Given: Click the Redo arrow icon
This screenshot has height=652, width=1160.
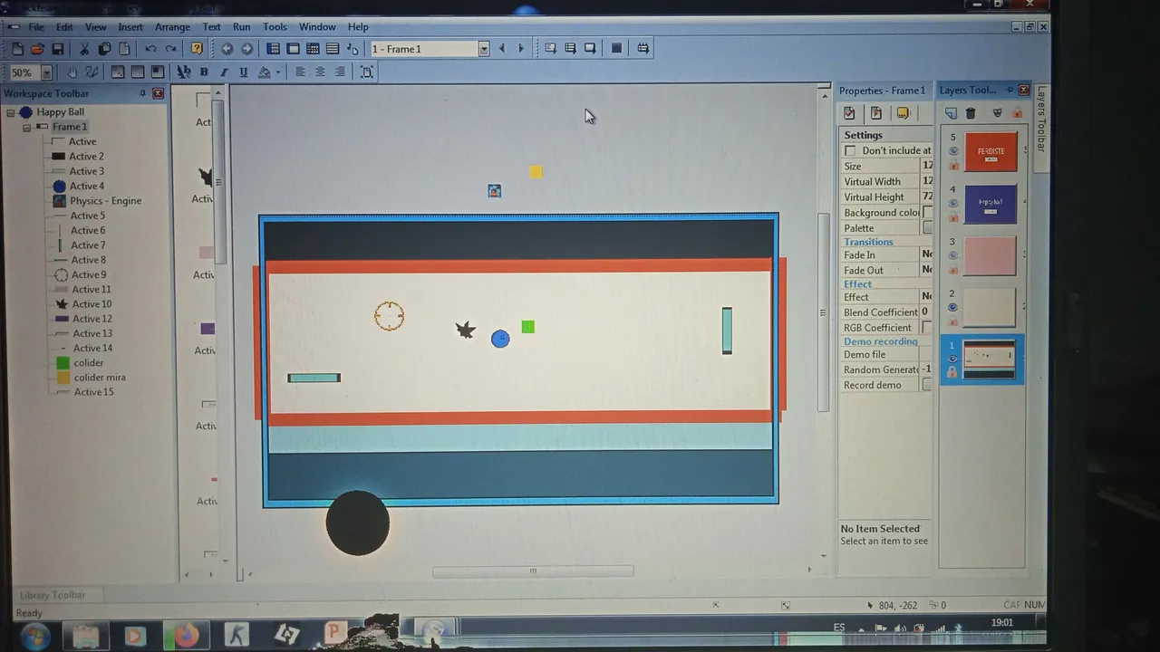Looking at the screenshot, I should click(x=170, y=49).
